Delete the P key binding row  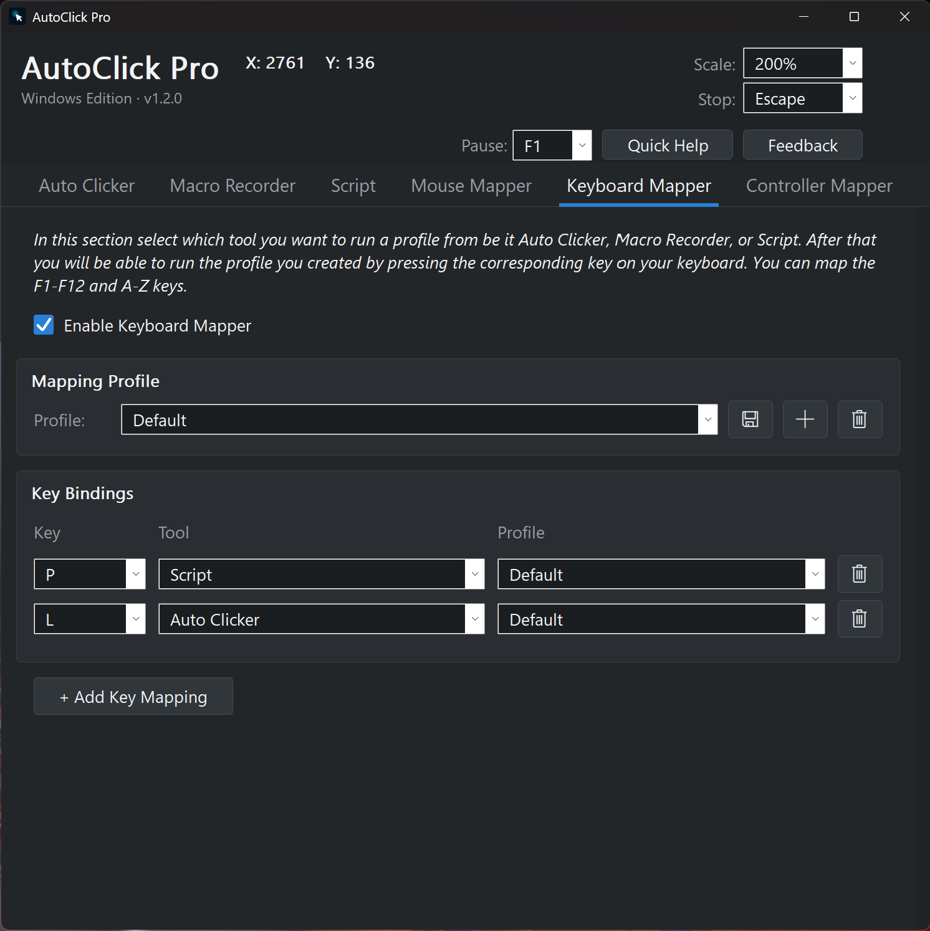click(860, 574)
